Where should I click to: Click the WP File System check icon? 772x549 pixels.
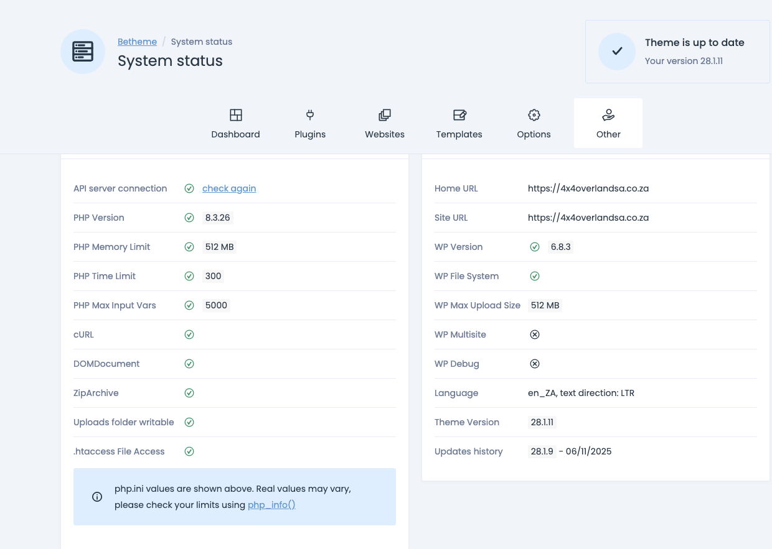534,276
